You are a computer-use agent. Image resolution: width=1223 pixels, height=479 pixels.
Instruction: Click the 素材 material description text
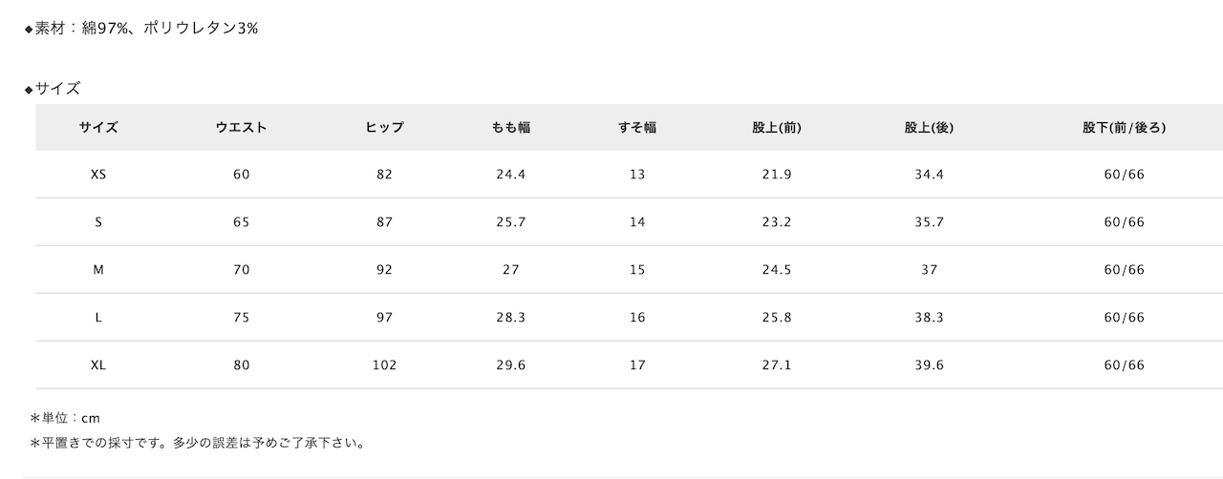141,29
